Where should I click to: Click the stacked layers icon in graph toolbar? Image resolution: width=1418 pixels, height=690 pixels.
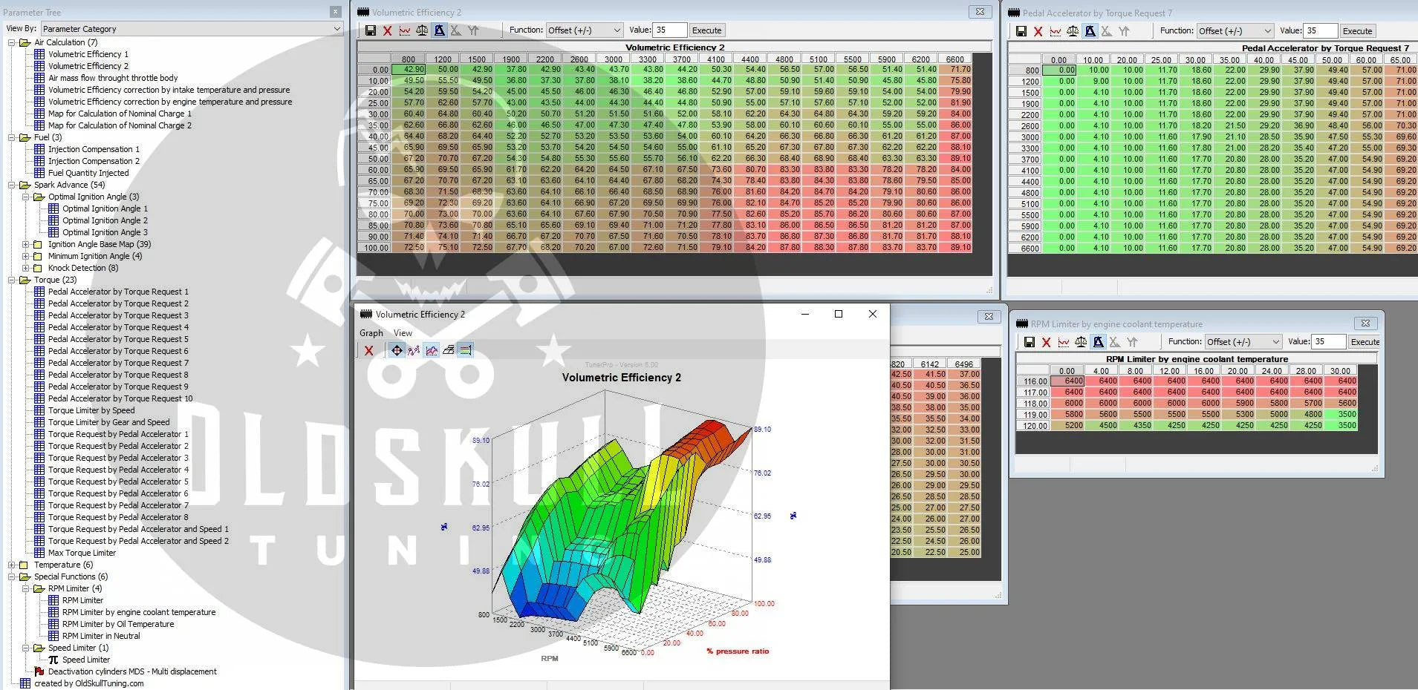(449, 350)
